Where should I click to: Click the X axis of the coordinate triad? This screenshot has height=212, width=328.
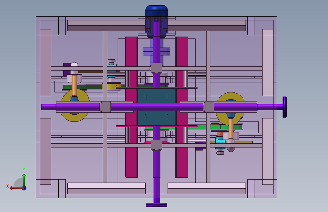click(x=17, y=188)
